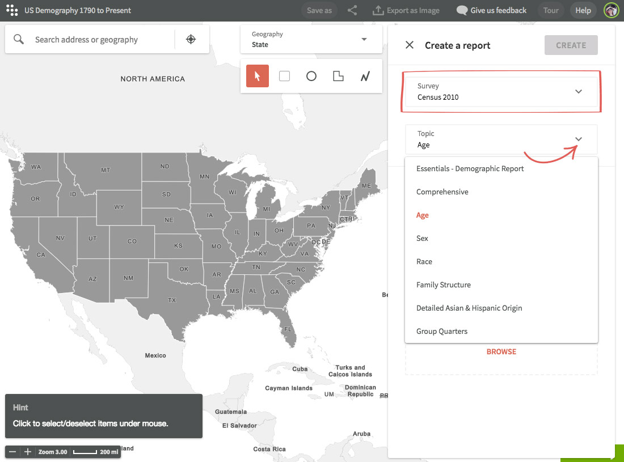Choose Essentials - Demographic Report option
Image resolution: width=624 pixels, height=462 pixels.
(470, 169)
